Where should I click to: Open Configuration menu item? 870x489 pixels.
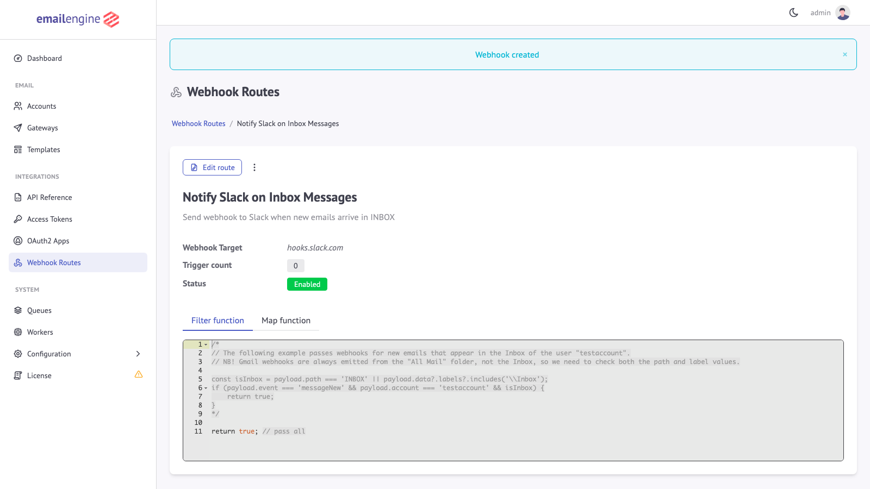pyautogui.click(x=78, y=354)
